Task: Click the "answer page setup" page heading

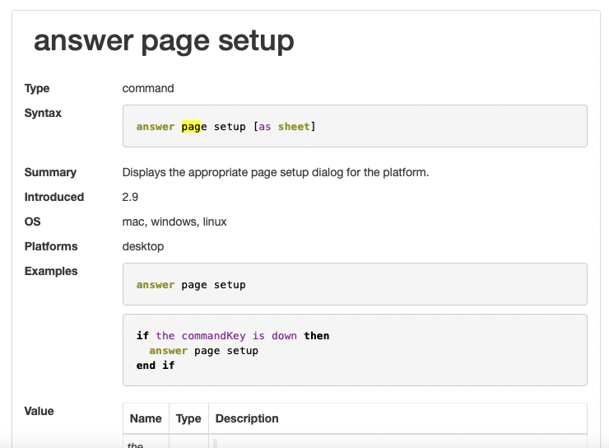Action: point(164,40)
